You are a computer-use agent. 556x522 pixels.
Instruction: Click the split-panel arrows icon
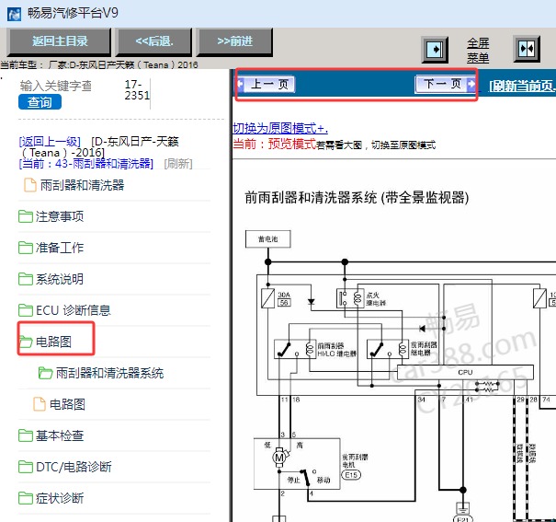point(527,49)
